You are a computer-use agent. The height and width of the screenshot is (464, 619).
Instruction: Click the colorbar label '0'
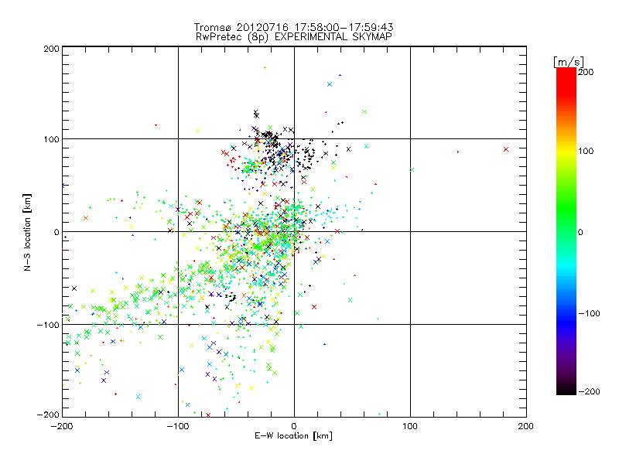(x=580, y=233)
